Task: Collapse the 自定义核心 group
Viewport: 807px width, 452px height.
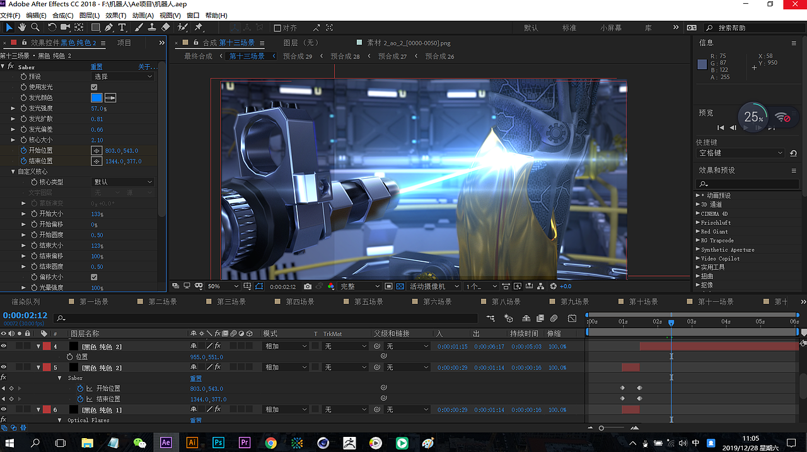Action: click(13, 171)
